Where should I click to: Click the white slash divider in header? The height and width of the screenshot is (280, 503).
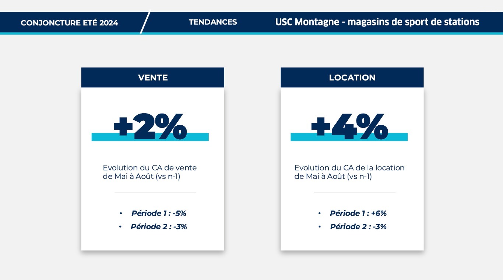click(x=145, y=22)
